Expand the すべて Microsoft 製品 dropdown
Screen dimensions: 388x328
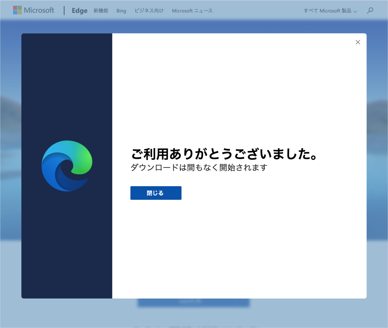pos(328,11)
